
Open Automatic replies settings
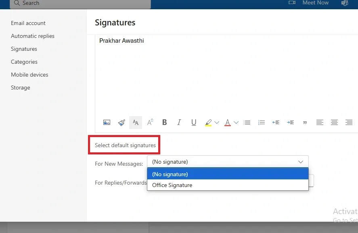coord(33,36)
